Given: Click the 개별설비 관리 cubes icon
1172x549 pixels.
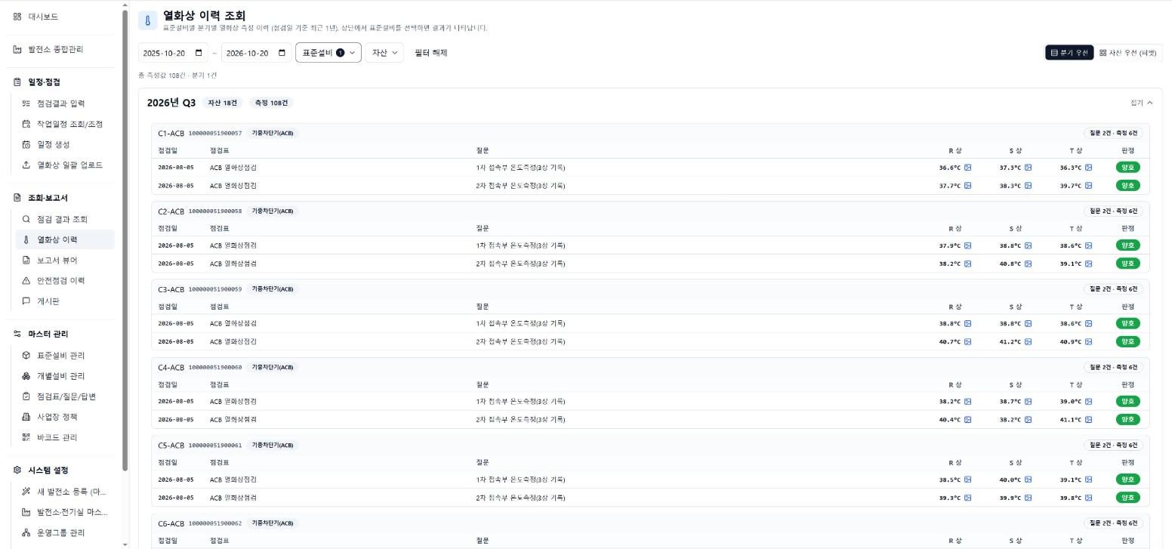Looking at the screenshot, I should [26, 375].
